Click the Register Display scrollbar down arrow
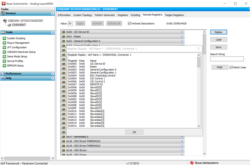The width and height of the screenshot is (250, 165). [x=199, y=126]
